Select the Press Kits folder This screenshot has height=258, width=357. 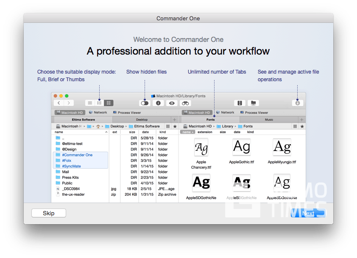click(116, 177)
